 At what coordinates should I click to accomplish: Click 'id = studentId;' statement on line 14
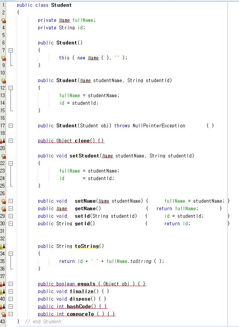tap(79, 103)
